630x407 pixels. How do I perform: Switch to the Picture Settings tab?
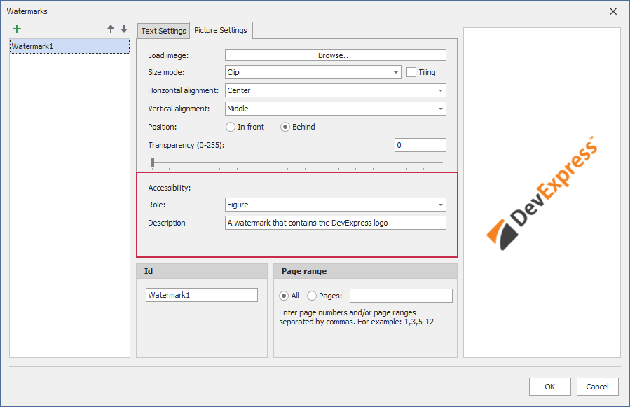(x=221, y=30)
